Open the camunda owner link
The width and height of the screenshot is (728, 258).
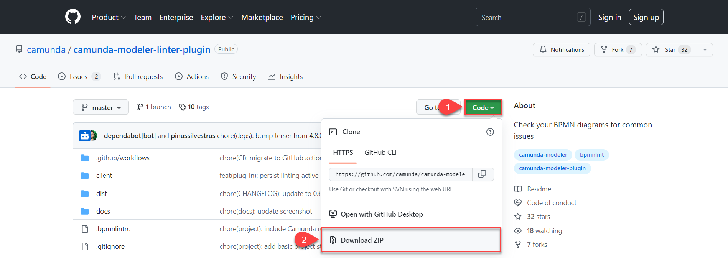[46, 49]
